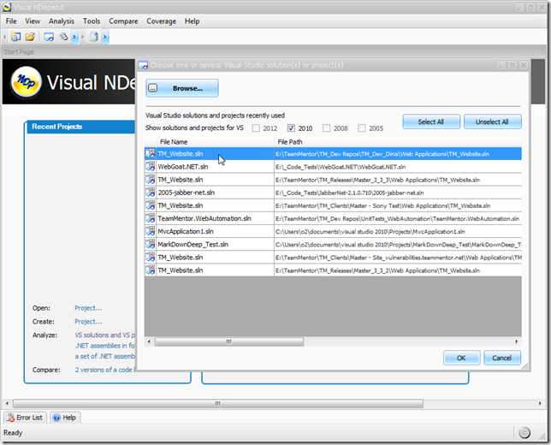Switch to the Error List tab
The width and height of the screenshot is (551, 445).
click(25, 418)
